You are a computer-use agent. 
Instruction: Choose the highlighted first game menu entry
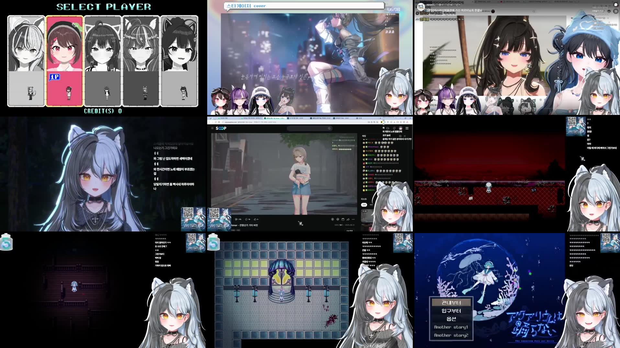[x=451, y=303]
